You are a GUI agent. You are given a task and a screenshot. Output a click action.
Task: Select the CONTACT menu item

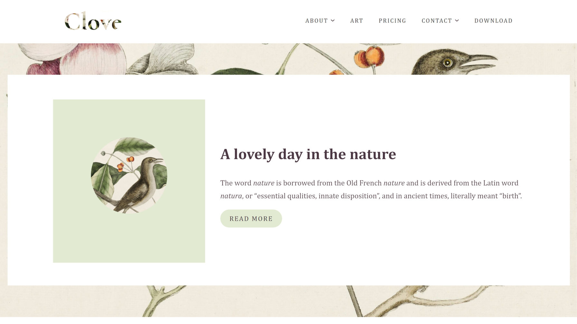(x=437, y=21)
